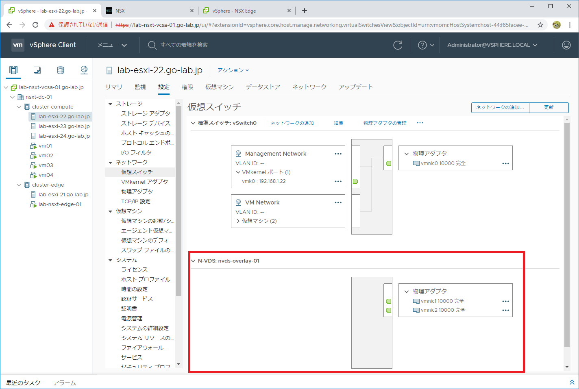This screenshot has height=389, width=579.
Task: Collapse N-VDS: nvds-overlay-01 section
Action: click(x=193, y=261)
